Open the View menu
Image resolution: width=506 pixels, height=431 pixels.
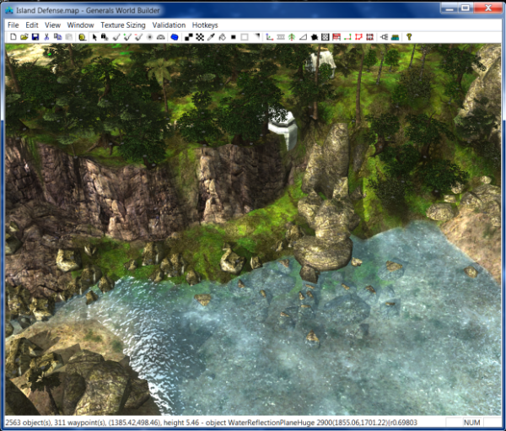pyautogui.click(x=52, y=24)
